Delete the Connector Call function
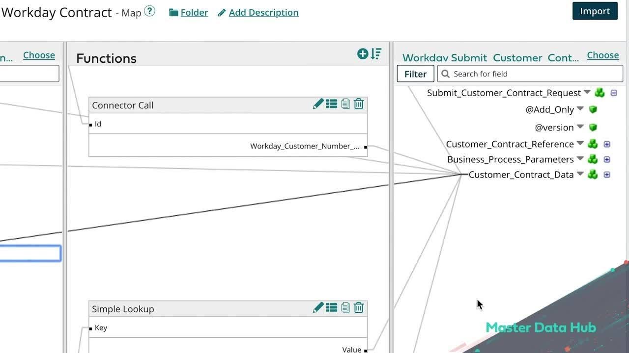The width and height of the screenshot is (629, 353). [x=359, y=104]
